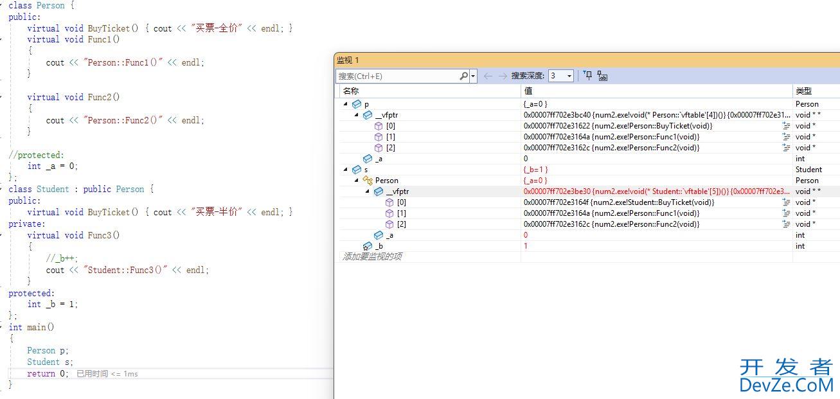The width and height of the screenshot is (840, 399).
Task: Click the base-class icon beside Person row
Action: (x=368, y=181)
